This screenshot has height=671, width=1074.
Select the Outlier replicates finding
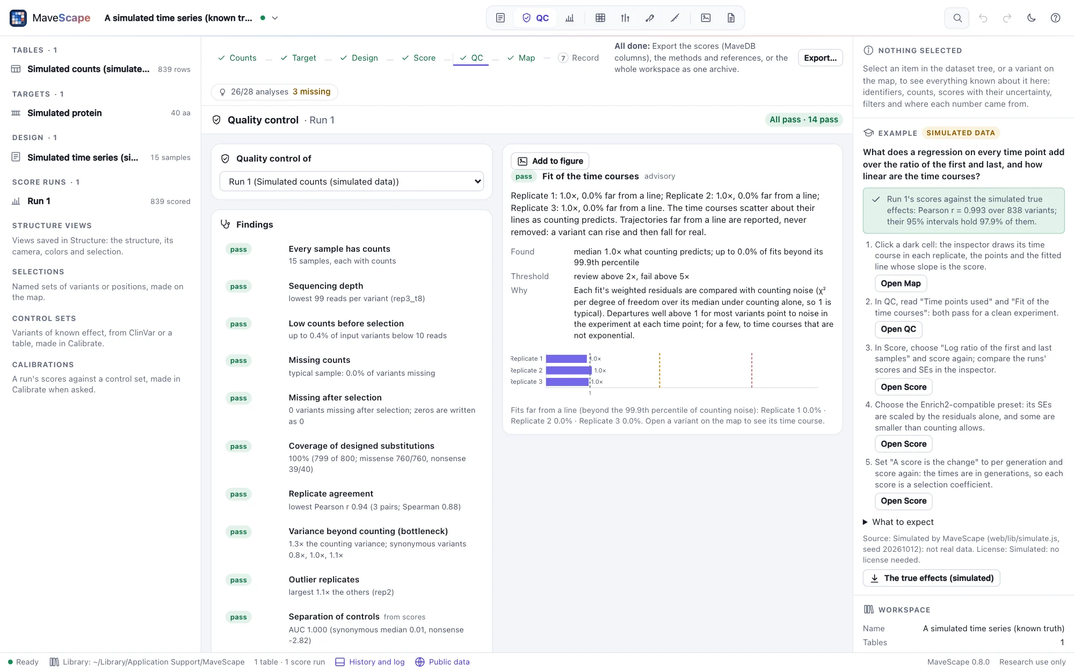[x=352, y=586]
